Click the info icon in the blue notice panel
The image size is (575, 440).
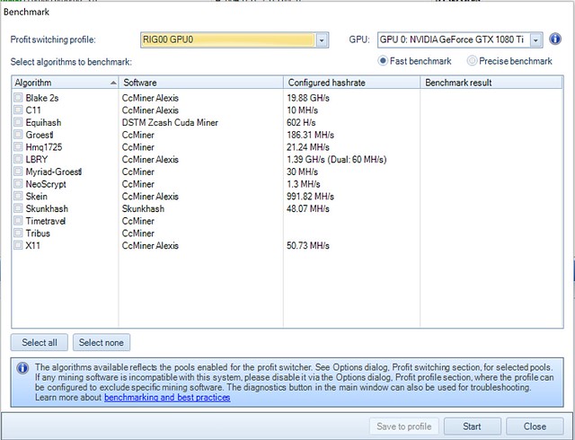22,368
